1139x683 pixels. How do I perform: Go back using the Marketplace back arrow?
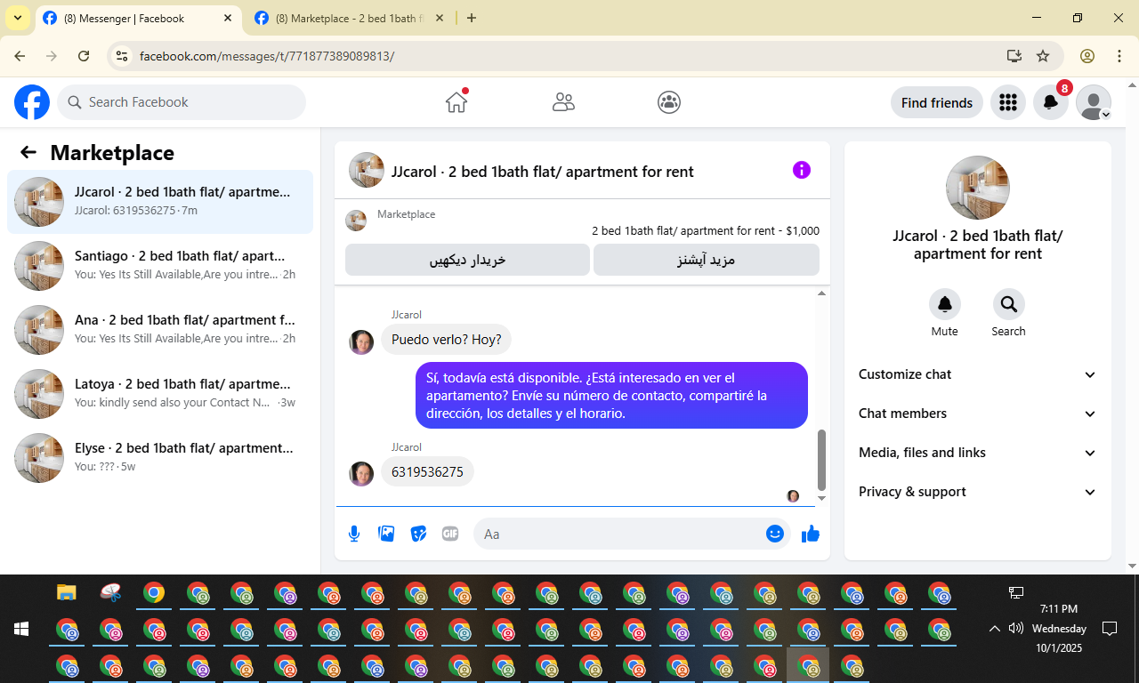tap(28, 152)
